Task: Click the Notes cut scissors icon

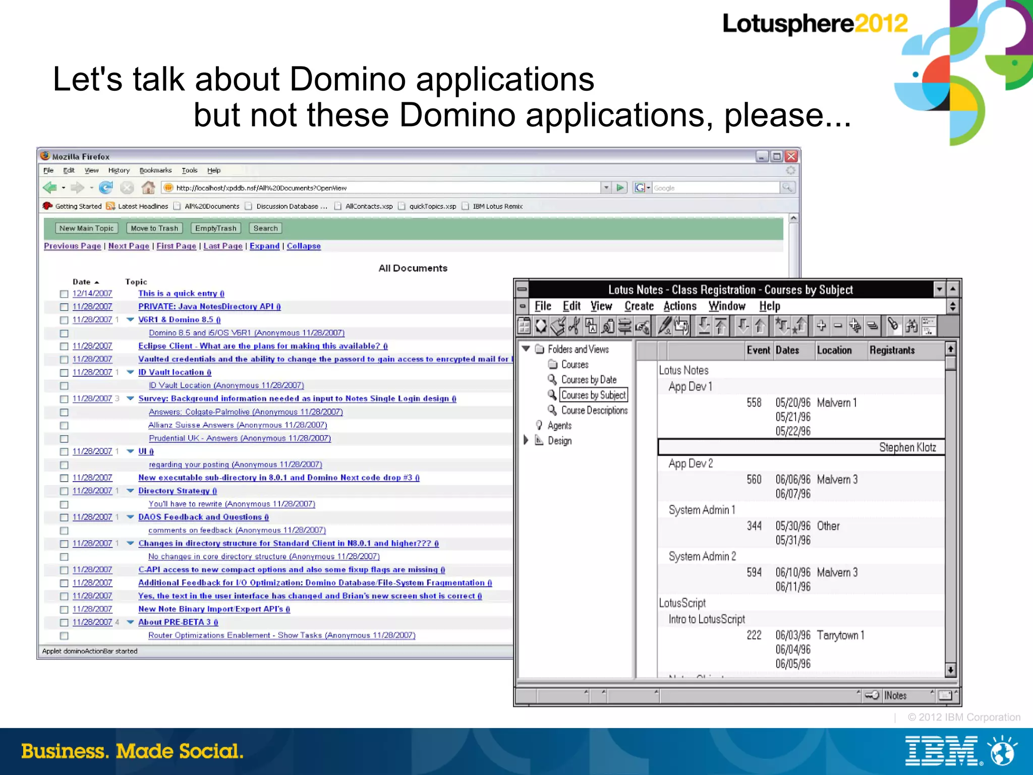Action: [x=575, y=326]
